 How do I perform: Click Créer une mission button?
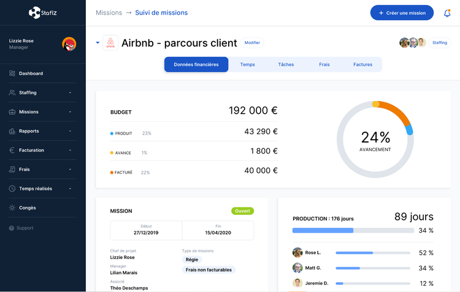(402, 13)
